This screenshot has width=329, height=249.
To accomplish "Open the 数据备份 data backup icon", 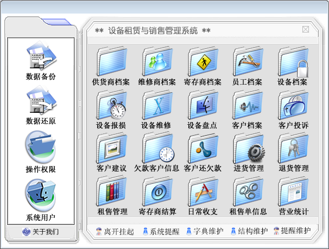I will (41, 55).
